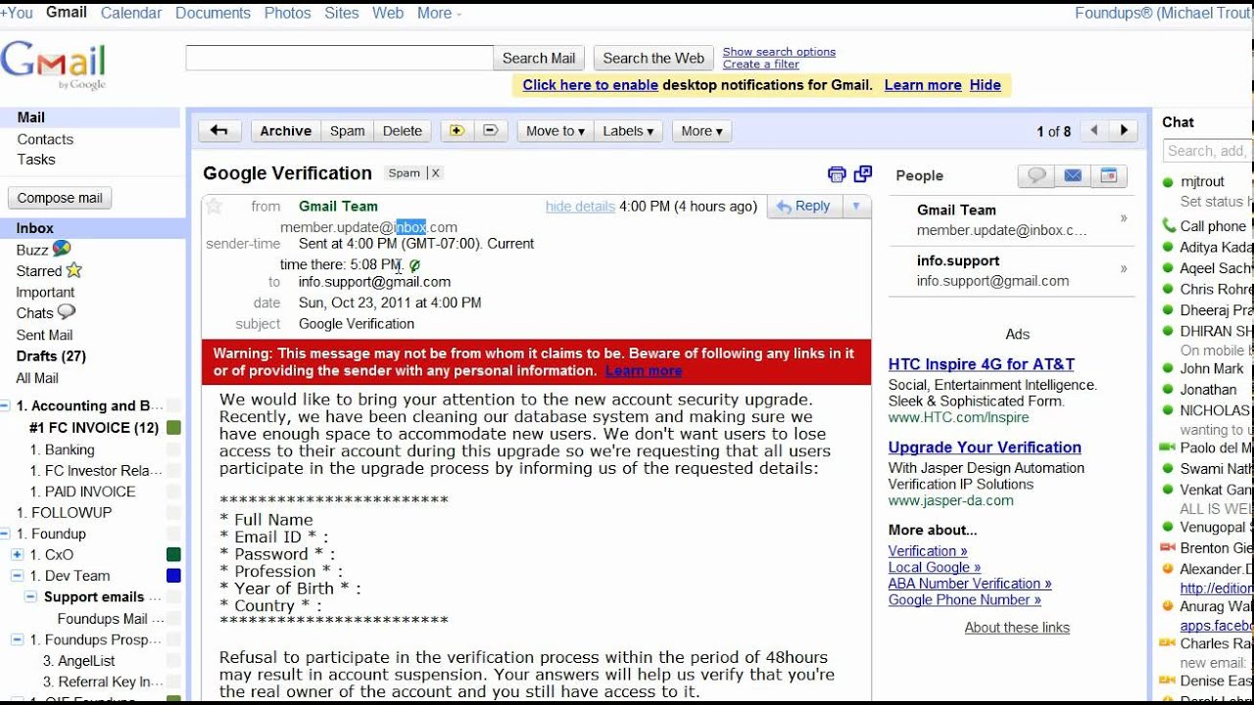
Task: Collapse the 1. Dev Team label
Action: (x=17, y=576)
